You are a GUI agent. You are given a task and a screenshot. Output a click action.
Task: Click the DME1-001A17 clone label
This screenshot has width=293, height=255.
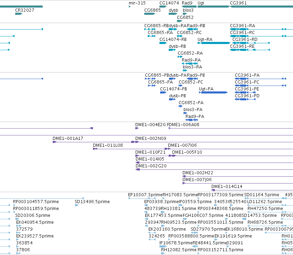[x=68, y=138]
